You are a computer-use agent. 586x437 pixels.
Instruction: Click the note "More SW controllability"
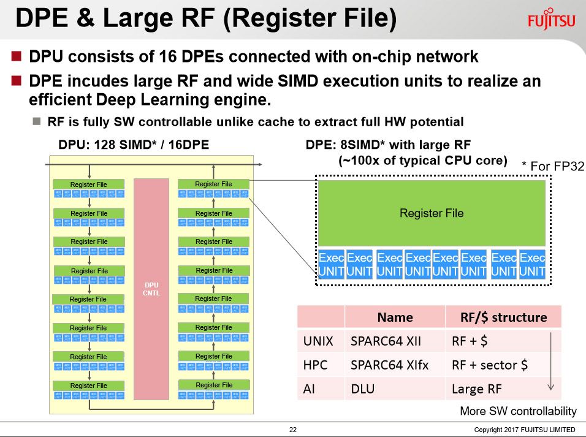[519, 411]
